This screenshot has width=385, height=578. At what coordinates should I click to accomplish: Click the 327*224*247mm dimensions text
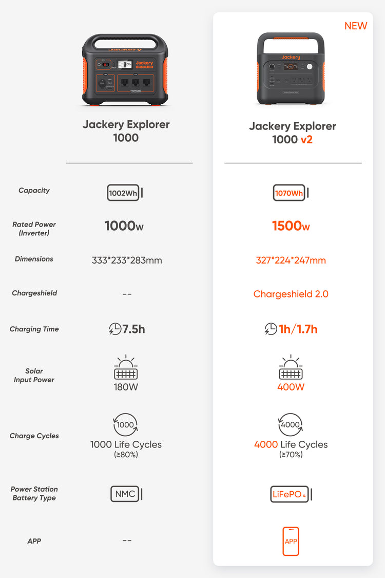click(291, 260)
